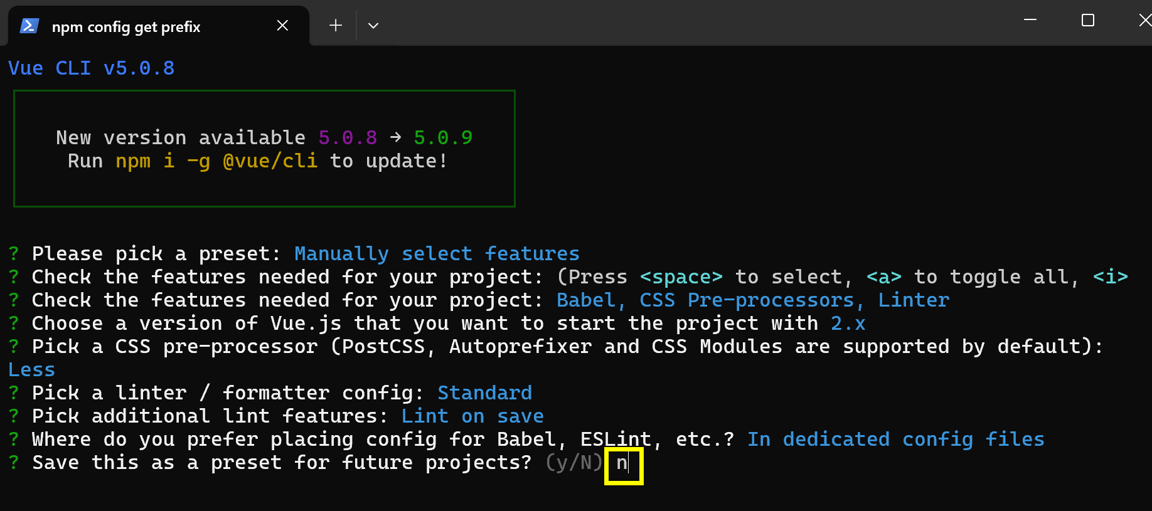Click '<space>' key hint text
This screenshot has width=1152, height=511.
(681, 277)
